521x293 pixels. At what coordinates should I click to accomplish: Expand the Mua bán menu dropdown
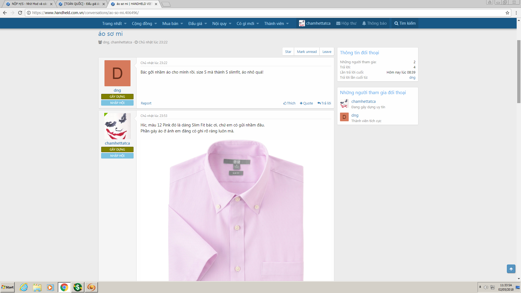(182, 24)
